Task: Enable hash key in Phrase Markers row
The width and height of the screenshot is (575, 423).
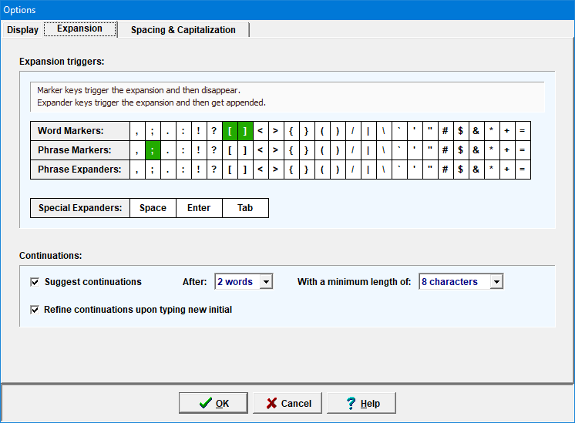Action: [445, 150]
